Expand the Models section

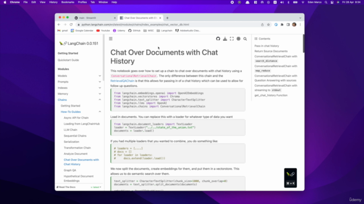tap(100, 76)
